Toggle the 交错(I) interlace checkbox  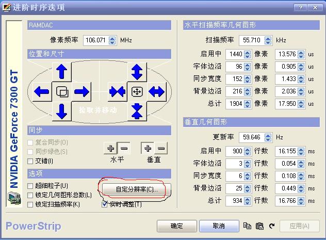[30, 161]
